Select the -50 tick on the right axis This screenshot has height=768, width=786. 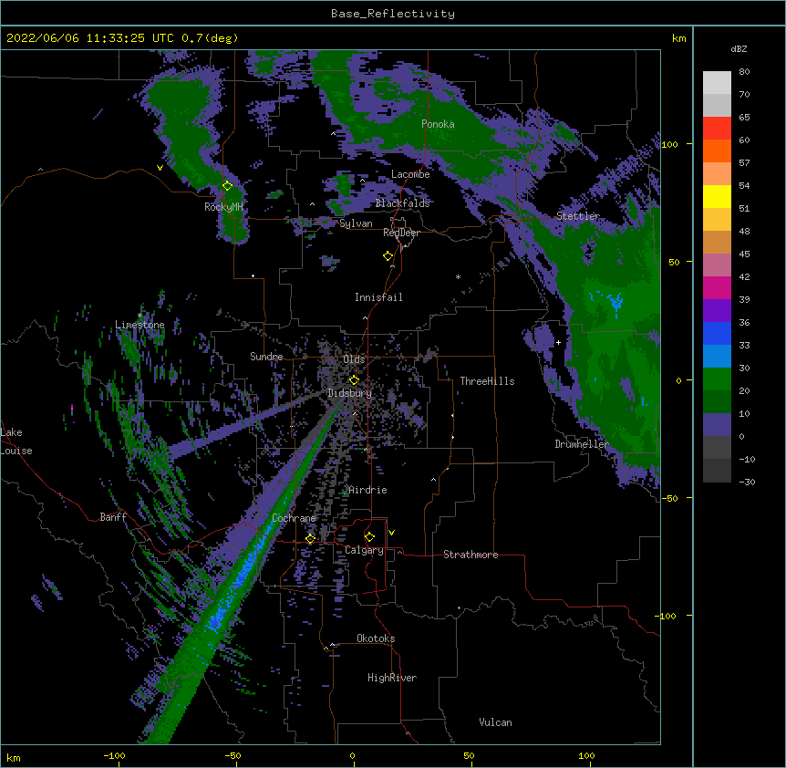point(669,498)
